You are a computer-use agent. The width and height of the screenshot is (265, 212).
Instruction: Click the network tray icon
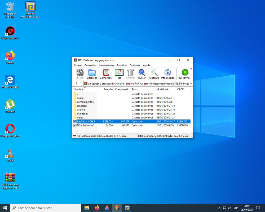(224, 208)
